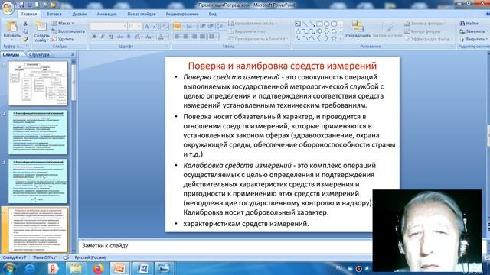
Task: Click the Найти find button
Action: [469, 24]
